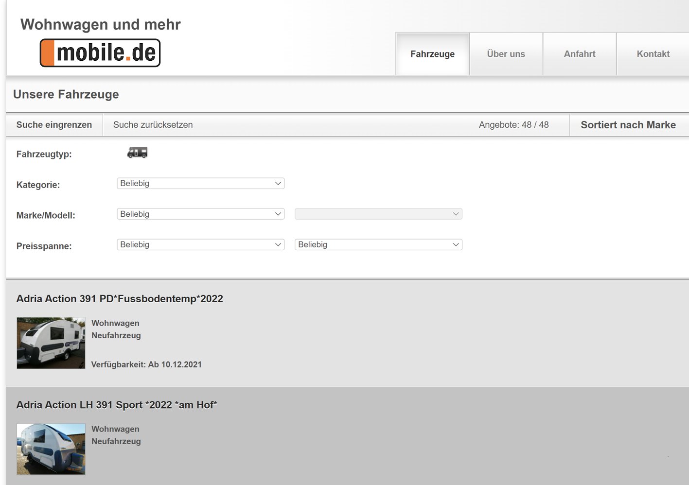Click Suche eingrenzen
Screen dimensions: 689x485
coord(54,125)
